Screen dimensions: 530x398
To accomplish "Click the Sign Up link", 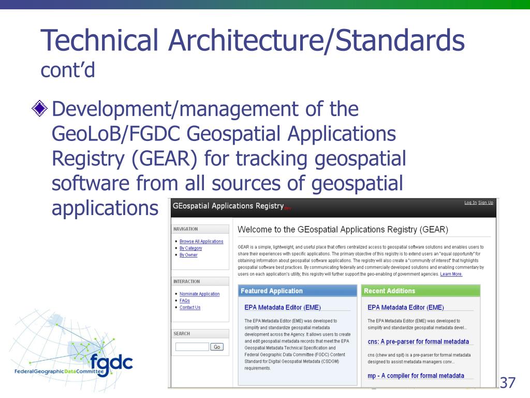I will (x=485, y=203).
